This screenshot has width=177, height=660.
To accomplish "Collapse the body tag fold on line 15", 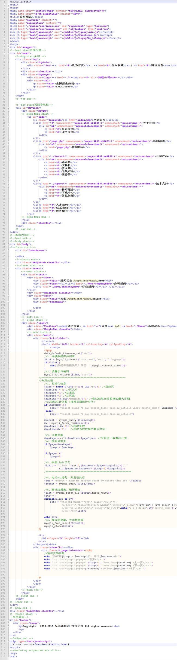I will [8, 44].
